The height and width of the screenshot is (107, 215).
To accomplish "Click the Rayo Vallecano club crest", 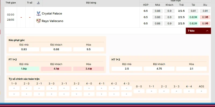I will coord(38,21).
